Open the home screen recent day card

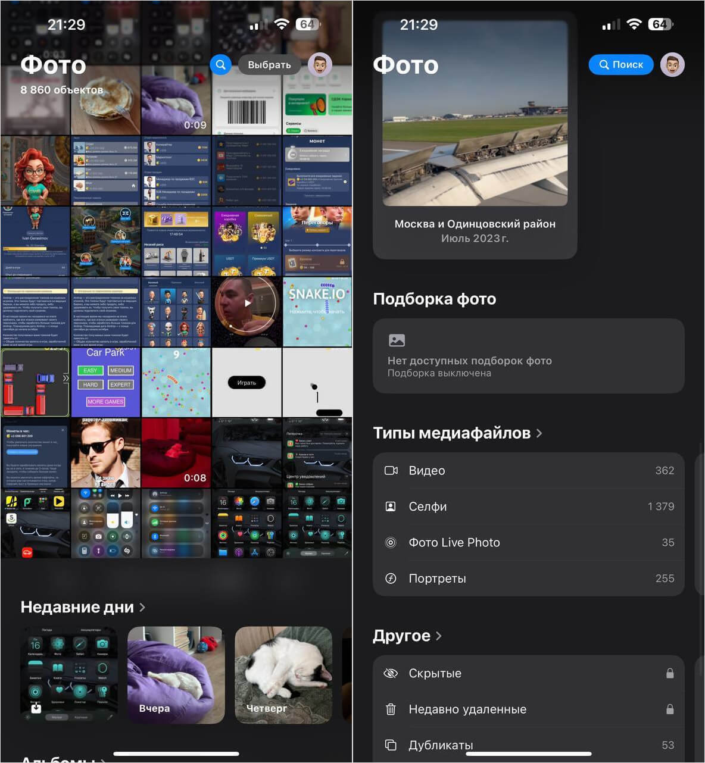tap(69, 675)
